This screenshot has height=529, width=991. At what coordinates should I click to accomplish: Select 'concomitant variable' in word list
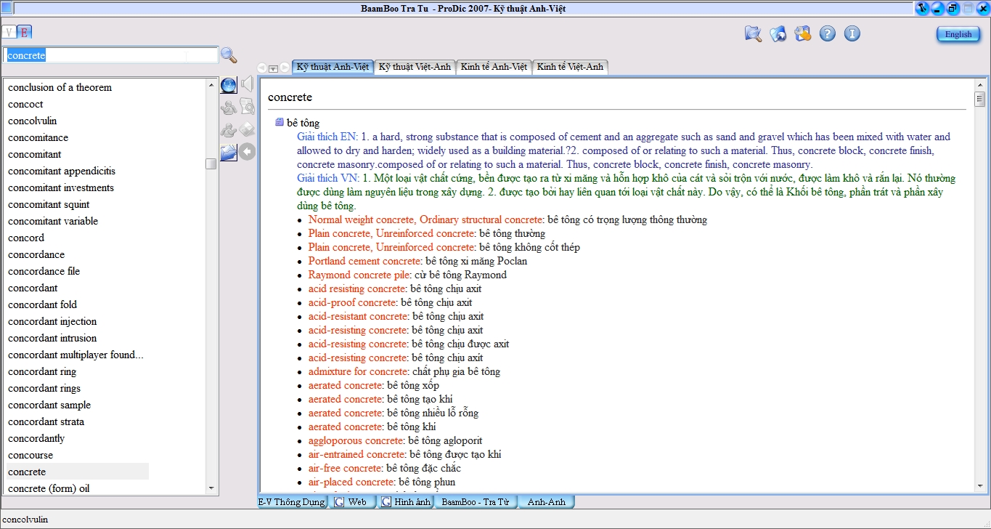click(x=53, y=221)
